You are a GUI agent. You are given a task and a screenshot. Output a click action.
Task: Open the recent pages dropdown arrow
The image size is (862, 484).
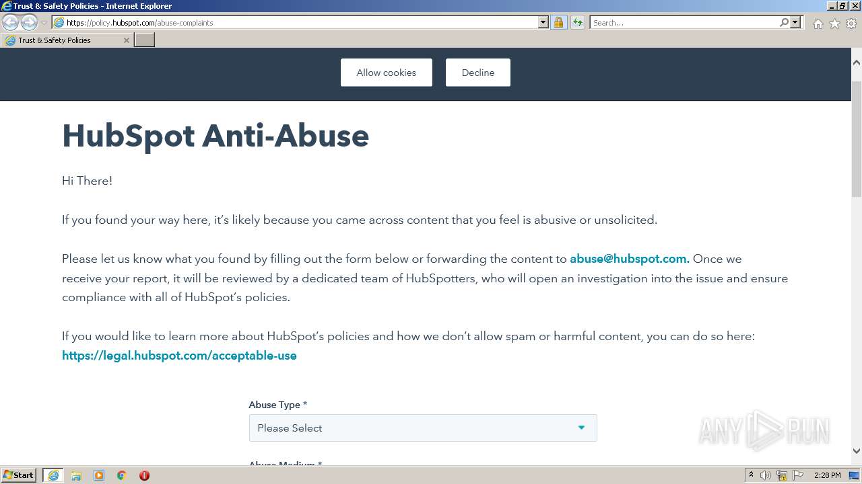tap(44, 23)
